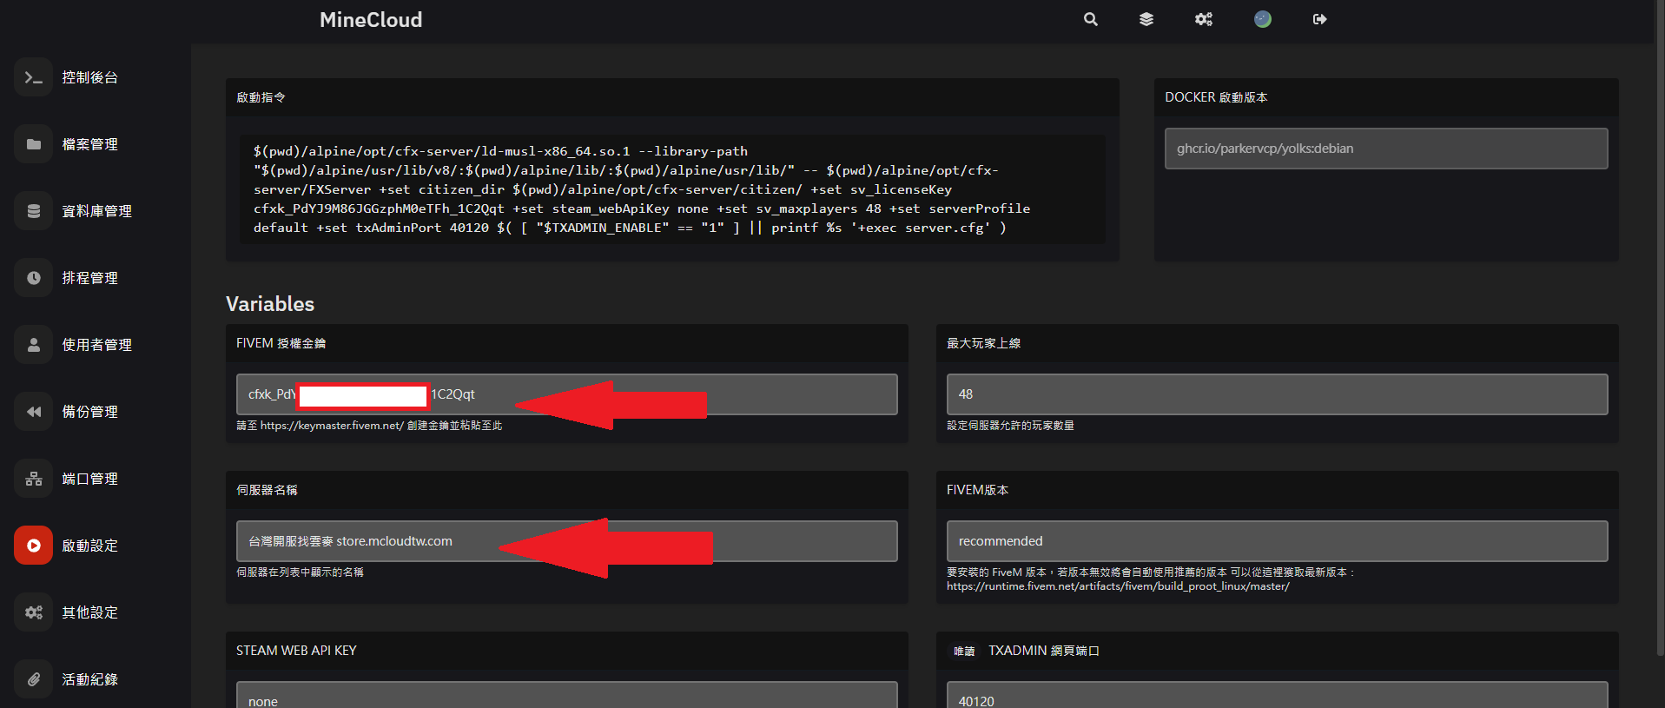Image resolution: width=1665 pixels, height=708 pixels.
Task: Open port management network icon
Action: pyautogui.click(x=33, y=479)
